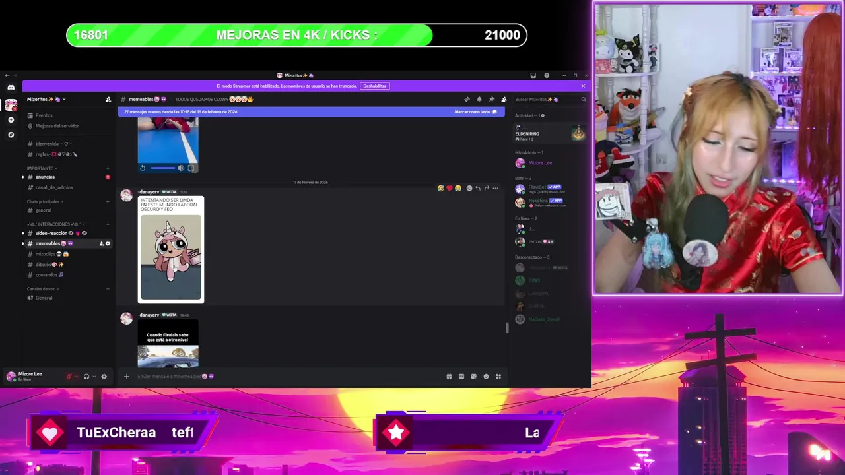Expand the Mizoritos server dropdown menu
Image resolution: width=845 pixels, height=475 pixels.
(64, 100)
